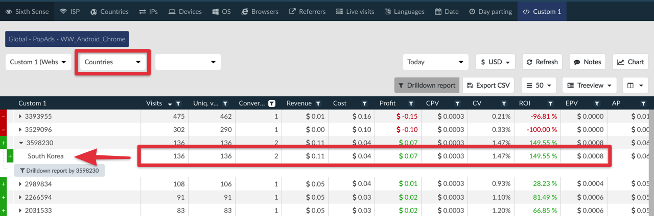Open the Browsers tab
The height and width of the screenshot is (216, 654).
(x=260, y=11)
